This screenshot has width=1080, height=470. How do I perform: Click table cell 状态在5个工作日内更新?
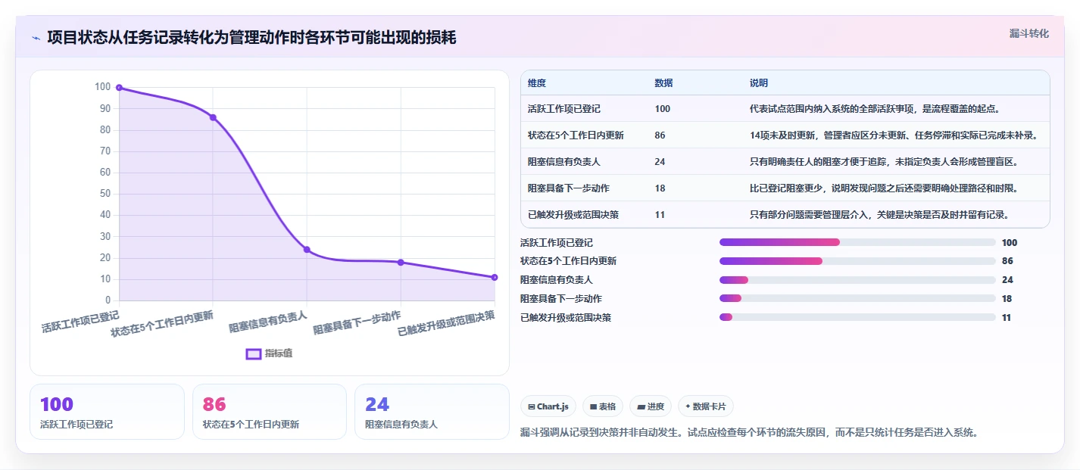click(x=576, y=135)
